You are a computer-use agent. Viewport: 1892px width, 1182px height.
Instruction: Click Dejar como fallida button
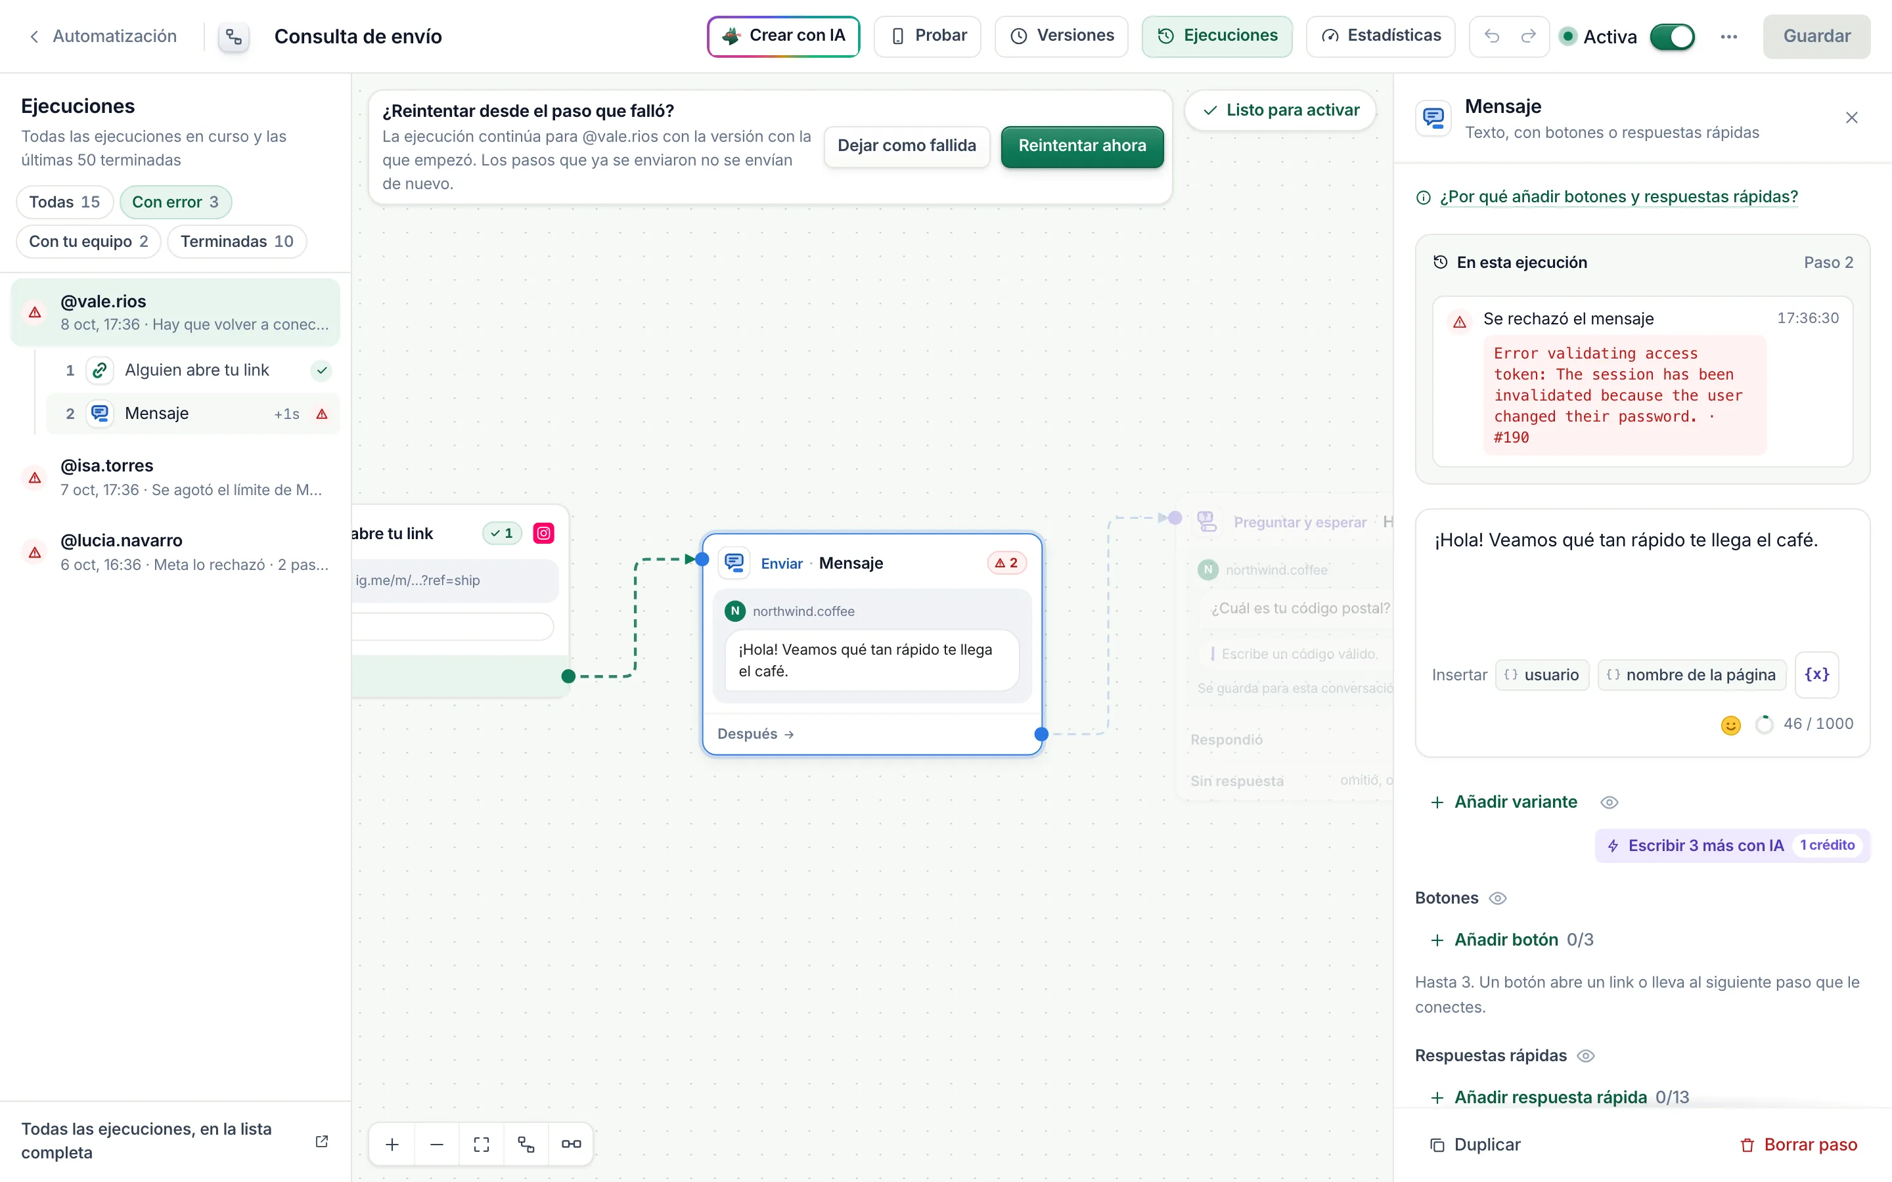point(907,146)
